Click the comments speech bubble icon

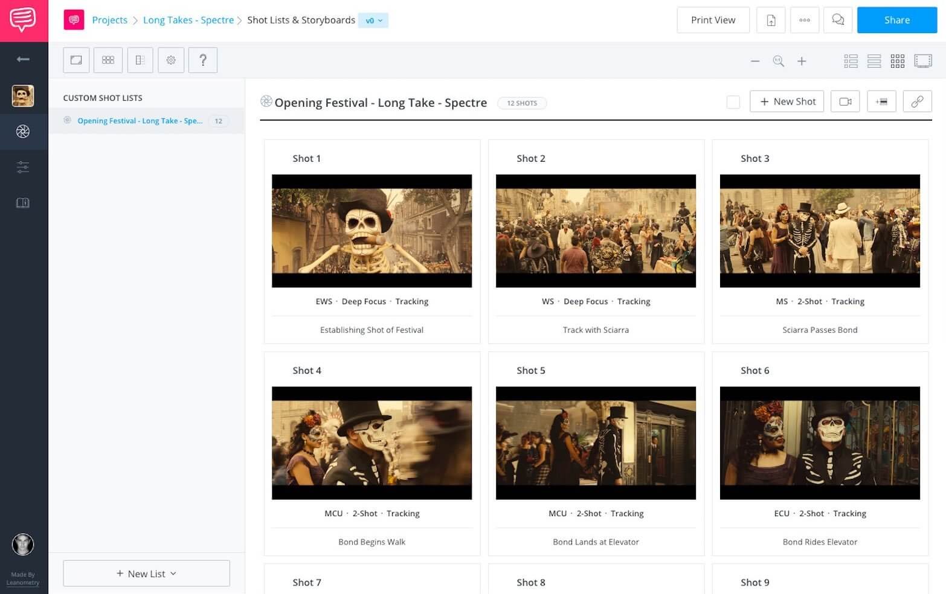pyautogui.click(x=838, y=20)
